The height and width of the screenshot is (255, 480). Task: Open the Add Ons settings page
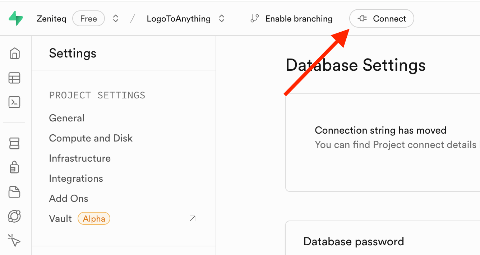pyautogui.click(x=69, y=198)
